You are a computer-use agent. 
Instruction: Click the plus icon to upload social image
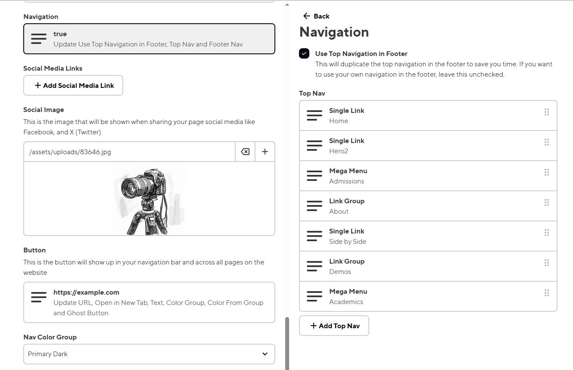tap(265, 152)
